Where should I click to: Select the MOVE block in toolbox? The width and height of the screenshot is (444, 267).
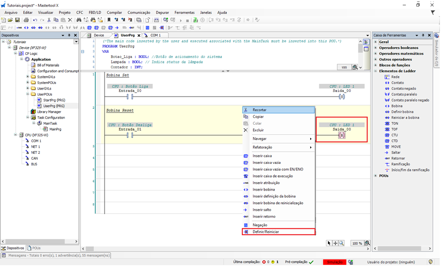[x=396, y=146]
